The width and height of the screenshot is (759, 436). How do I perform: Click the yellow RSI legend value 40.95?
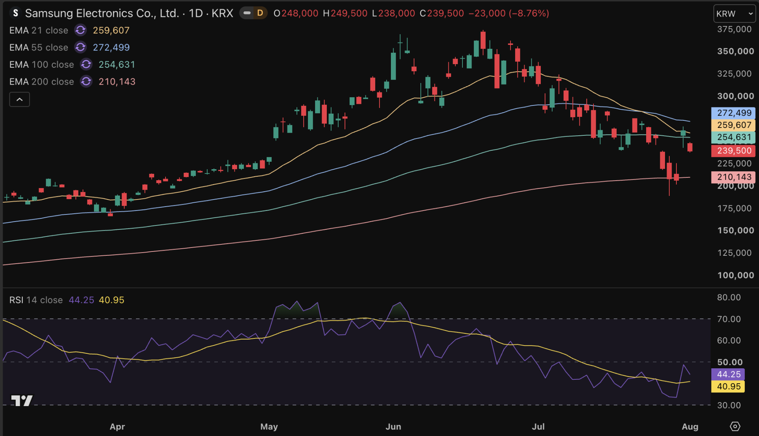(x=112, y=300)
